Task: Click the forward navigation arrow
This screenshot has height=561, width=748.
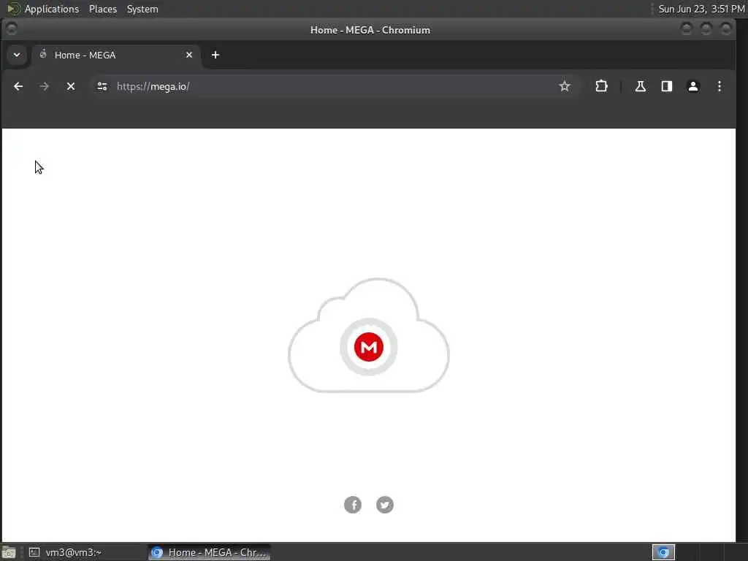Action: pyautogui.click(x=45, y=86)
